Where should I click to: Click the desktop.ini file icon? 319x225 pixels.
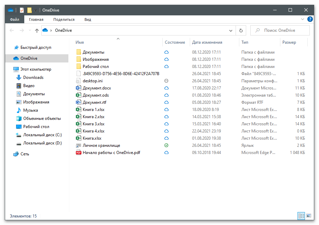(x=78, y=81)
